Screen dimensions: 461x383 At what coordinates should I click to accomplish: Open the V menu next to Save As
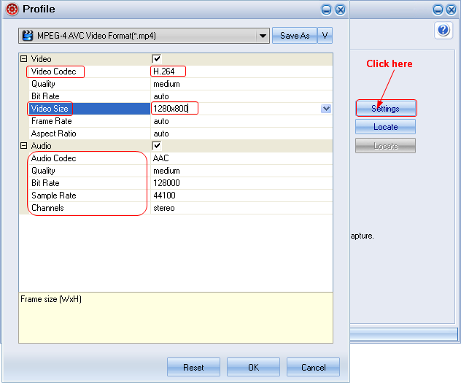pos(325,36)
